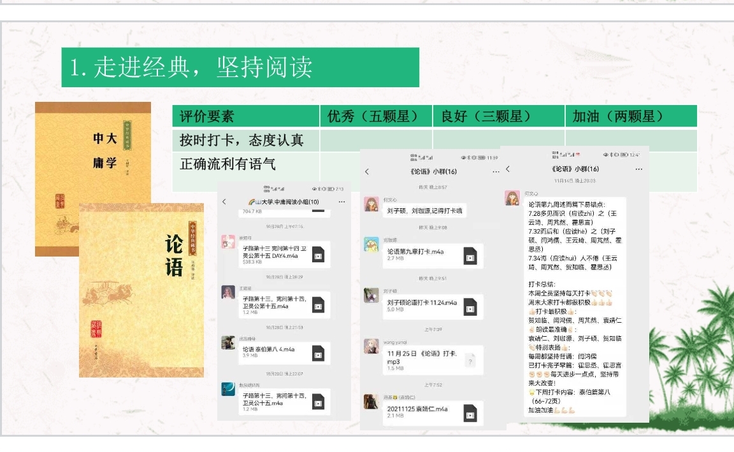Click timestamp 上午7:52
Viewport: 734px width, 452px height.
[x=433, y=385]
